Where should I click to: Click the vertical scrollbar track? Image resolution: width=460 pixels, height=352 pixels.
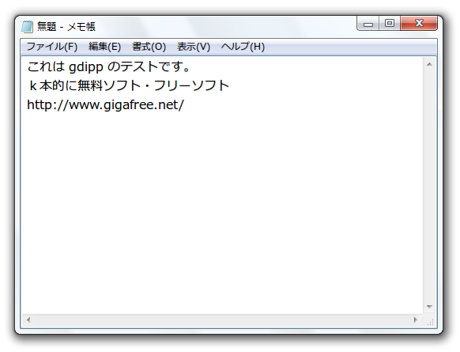click(429, 186)
